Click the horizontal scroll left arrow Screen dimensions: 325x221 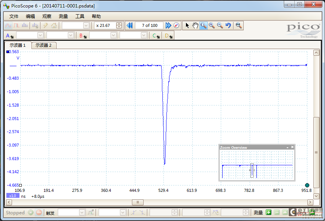9,202
